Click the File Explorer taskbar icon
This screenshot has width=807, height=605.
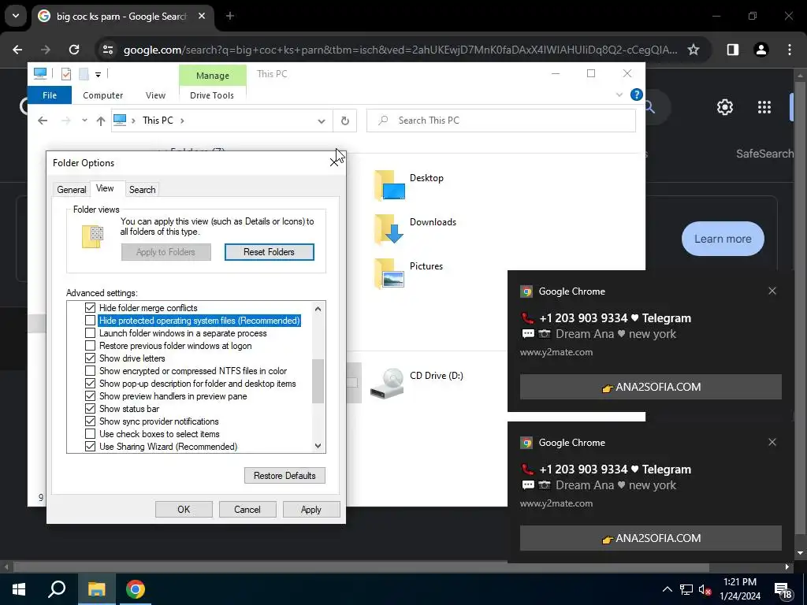tap(96, 589)
